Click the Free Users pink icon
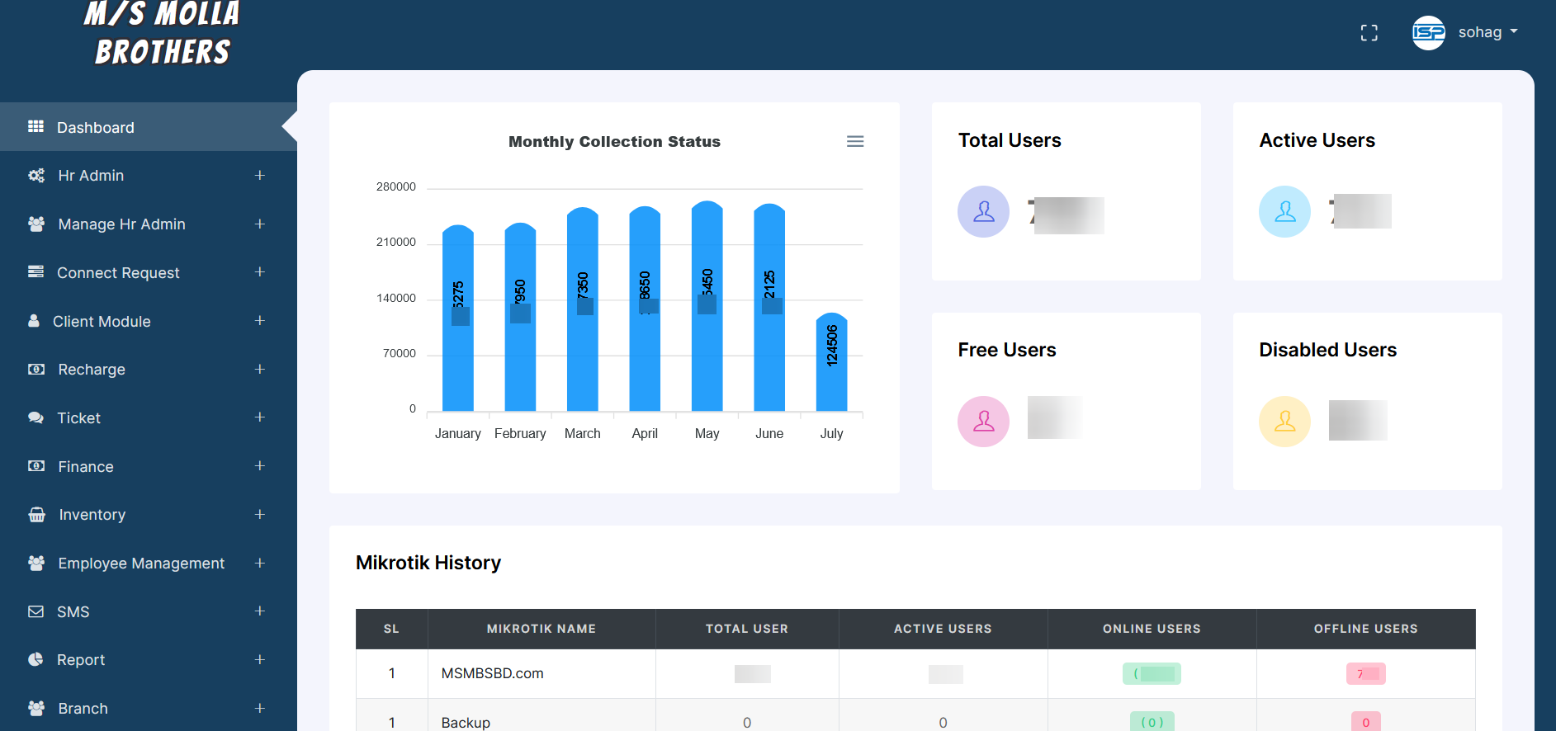 pos(983,422)
